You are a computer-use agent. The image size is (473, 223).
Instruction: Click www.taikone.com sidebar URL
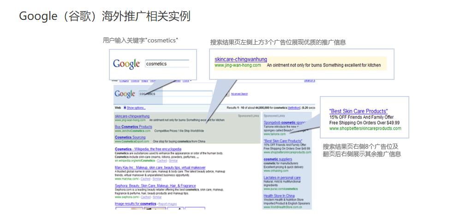[x=275, y=134]
